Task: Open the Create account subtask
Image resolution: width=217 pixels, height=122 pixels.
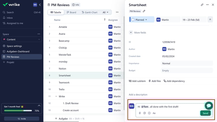Action: coord(84,110)
